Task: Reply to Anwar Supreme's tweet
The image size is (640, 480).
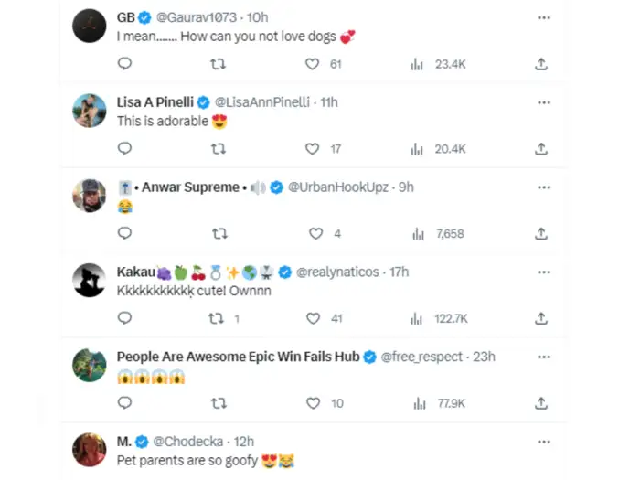Action: pos(125,233)
